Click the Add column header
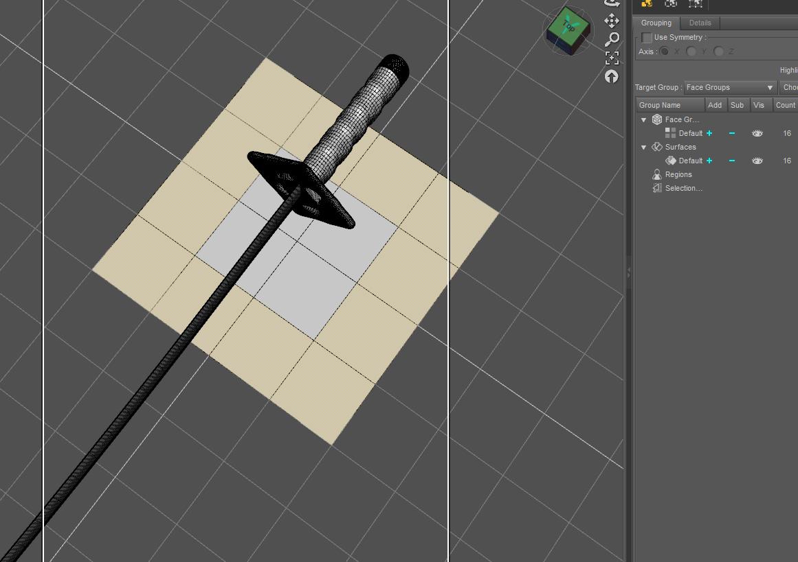 coord(716,105)
